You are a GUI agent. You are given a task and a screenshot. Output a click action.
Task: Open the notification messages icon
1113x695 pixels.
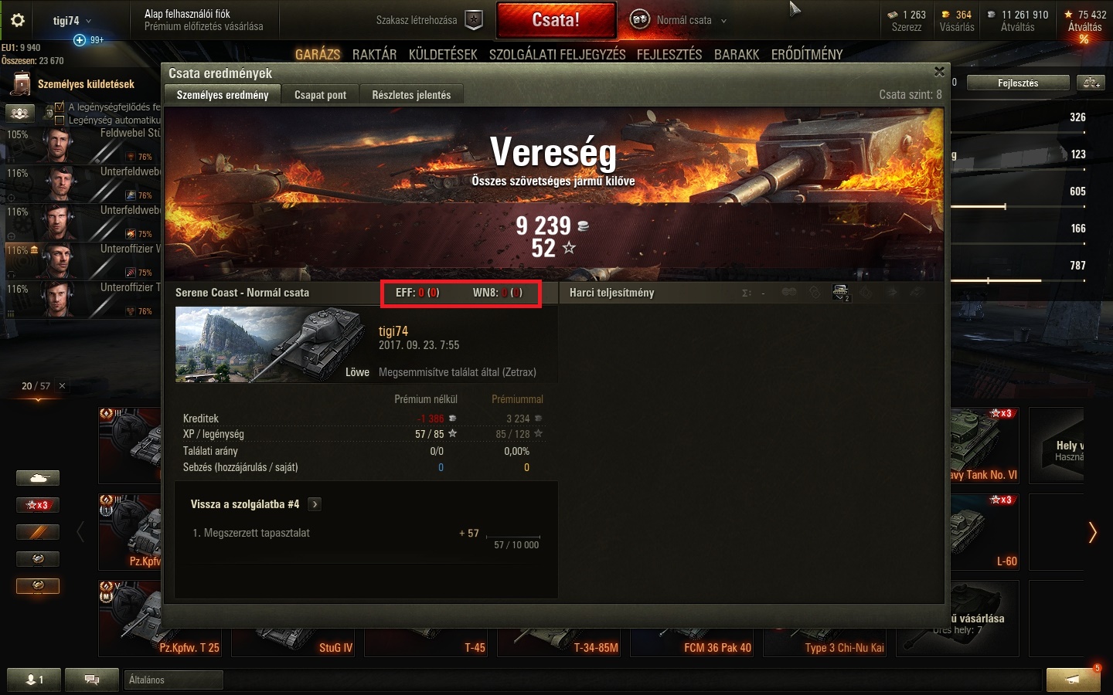pos(1073,680)
